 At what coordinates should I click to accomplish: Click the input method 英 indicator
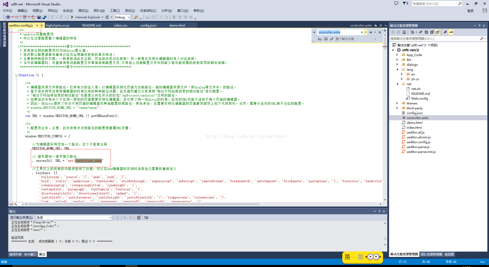(x=347, y=257)
